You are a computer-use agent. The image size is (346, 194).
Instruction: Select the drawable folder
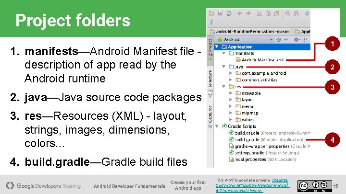coord(248,93)
